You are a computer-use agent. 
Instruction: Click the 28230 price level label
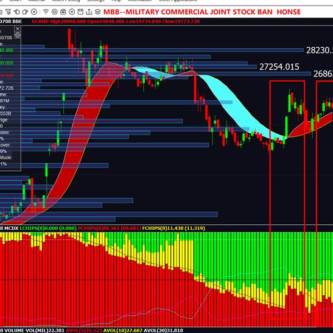[x=320, y=51]
